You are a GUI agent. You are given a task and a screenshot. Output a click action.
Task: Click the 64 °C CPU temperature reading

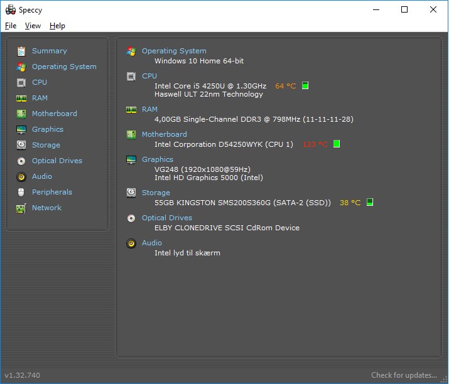pos(286,86)
